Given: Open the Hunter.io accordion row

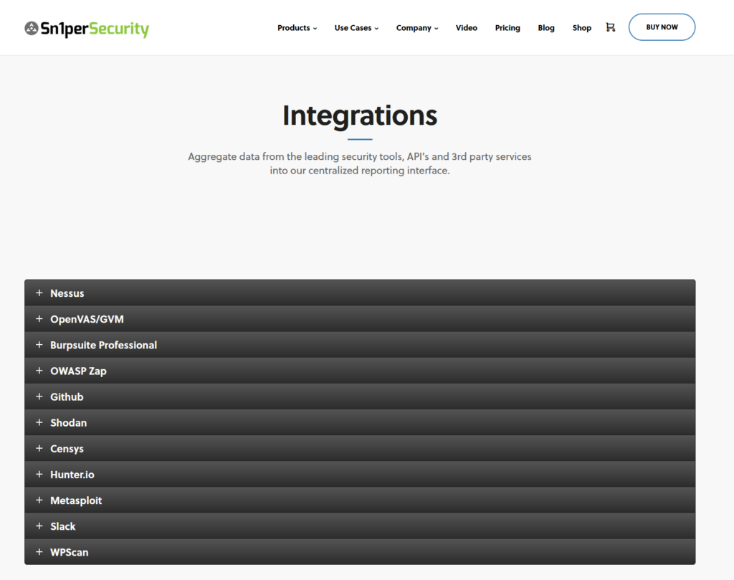Looking at the screenshot, I should [x=360, y=474].
